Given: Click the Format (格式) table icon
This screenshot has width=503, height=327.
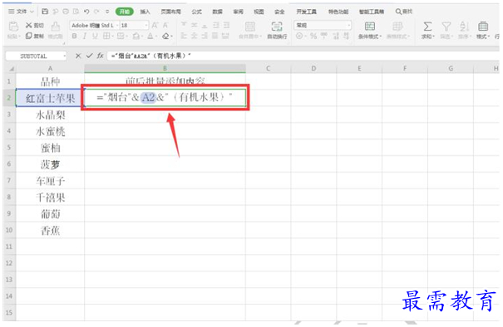Looking at the screenshot, I should coord(483,27).
